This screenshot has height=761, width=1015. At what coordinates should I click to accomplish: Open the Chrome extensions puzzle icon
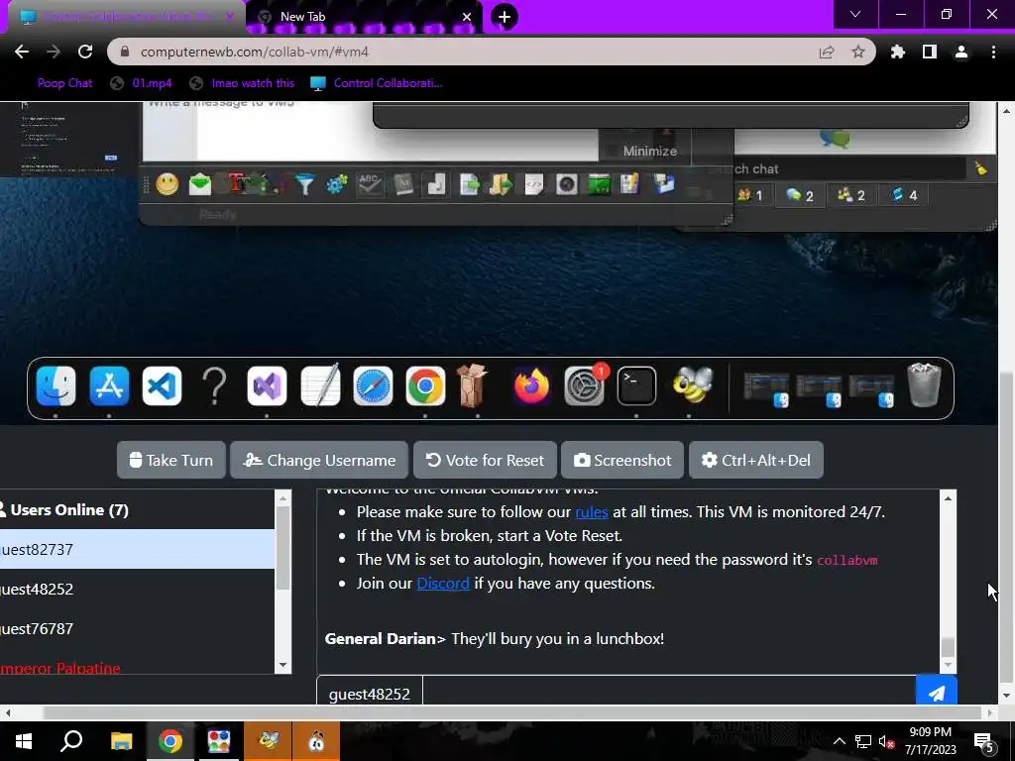898,52
